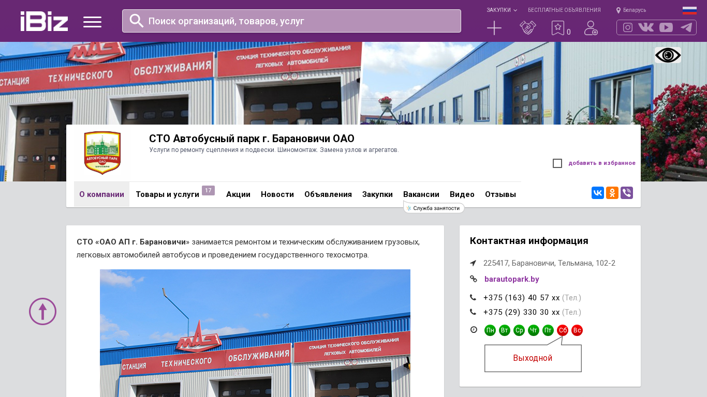Select Sunday (Вс) schedule circle

[577, 330]
